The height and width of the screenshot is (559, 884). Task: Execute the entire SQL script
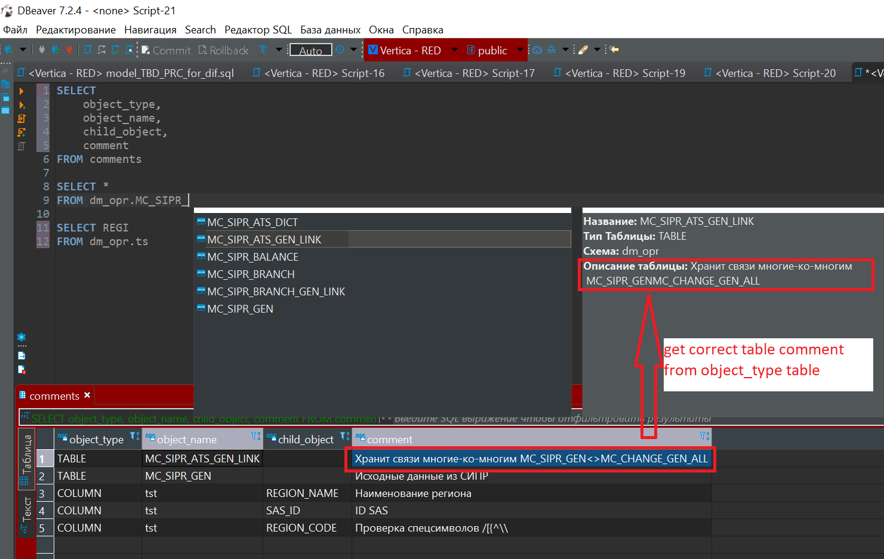pyautogui.click(x=21, y=119)
